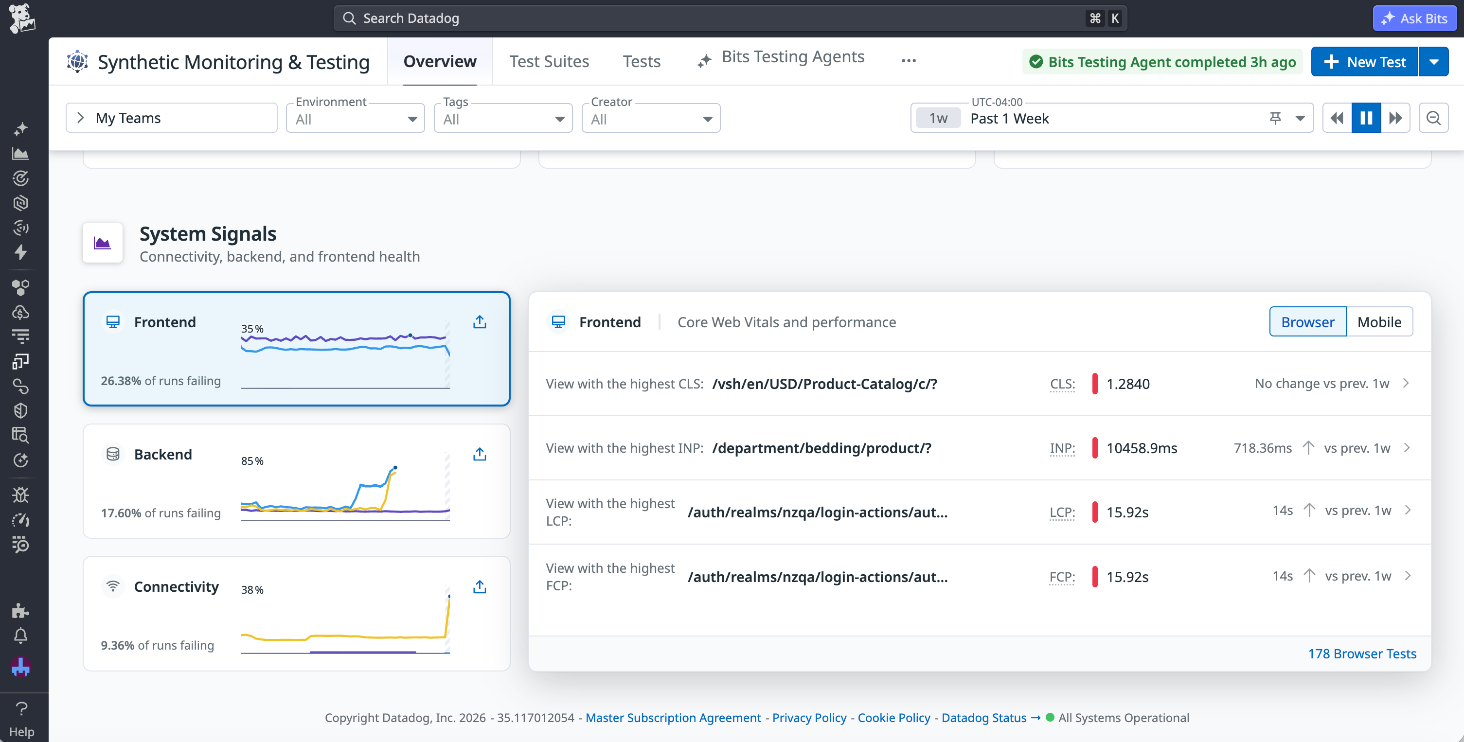1464x742 pixels.
Task: Switch Frontend panel to Browser
Action: click(1308, 322)
